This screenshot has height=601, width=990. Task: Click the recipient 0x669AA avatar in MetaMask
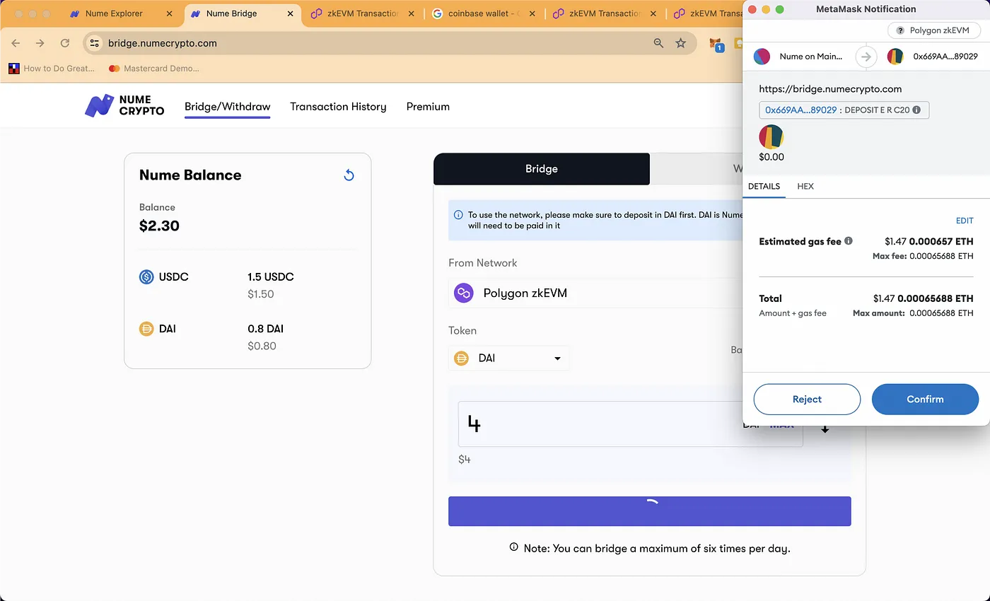(895, 57)
